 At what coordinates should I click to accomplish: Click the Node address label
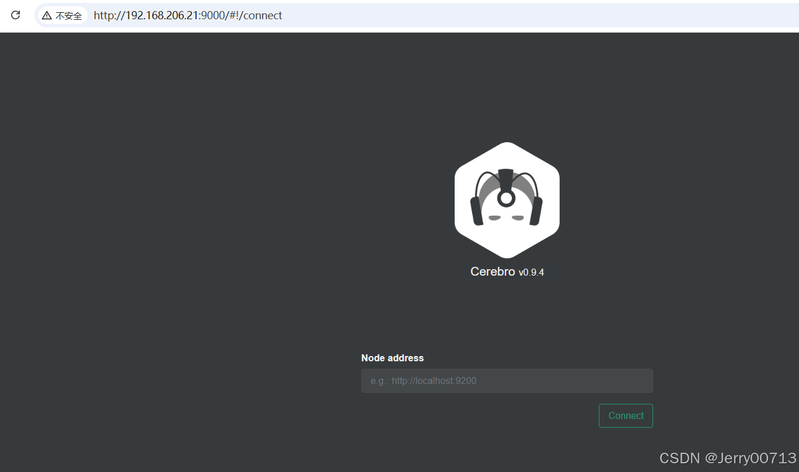point(392,358)
